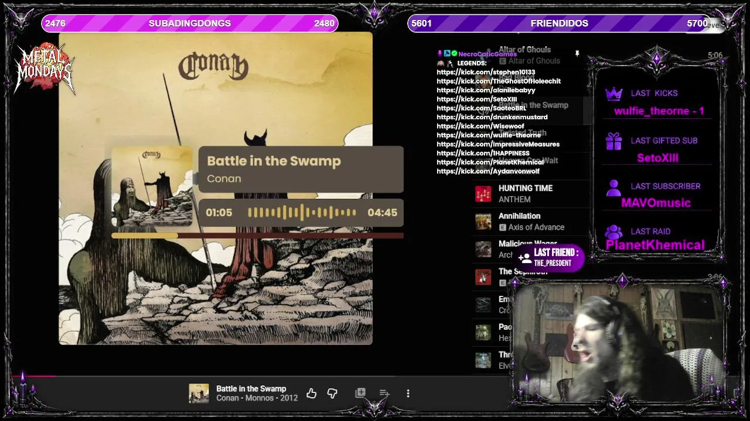Open the ANTHEM artist link in queue
Image resolution: width=750 pixels, height=421 pixels.
514,199
